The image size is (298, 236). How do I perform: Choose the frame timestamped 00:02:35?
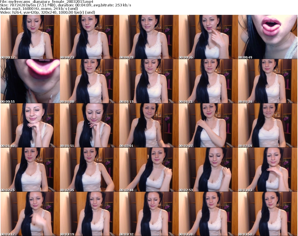click(90, 169)
